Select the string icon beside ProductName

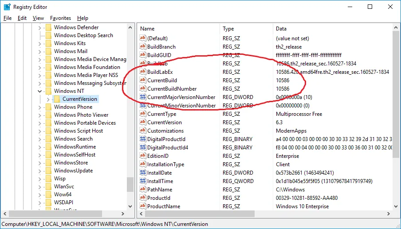point(143,206)
